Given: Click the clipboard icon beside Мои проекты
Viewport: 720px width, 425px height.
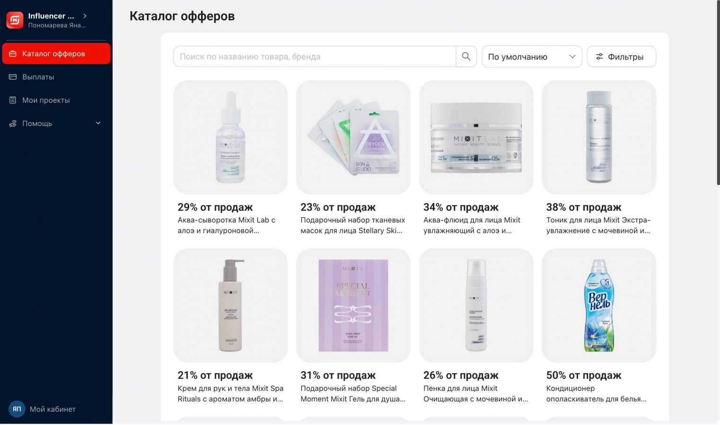Looking at the screenshot, I should point(13,100).
